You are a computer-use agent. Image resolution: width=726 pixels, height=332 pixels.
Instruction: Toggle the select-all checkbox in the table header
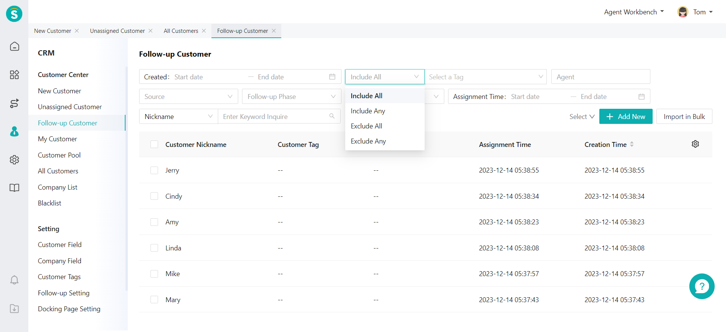154,144
